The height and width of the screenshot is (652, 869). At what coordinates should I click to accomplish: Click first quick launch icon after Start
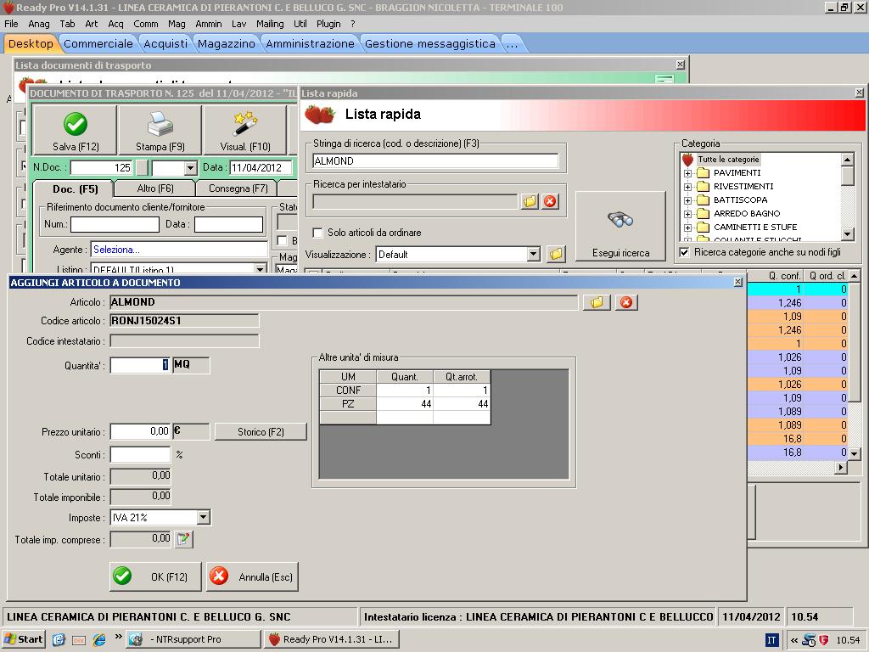point(59,640)
